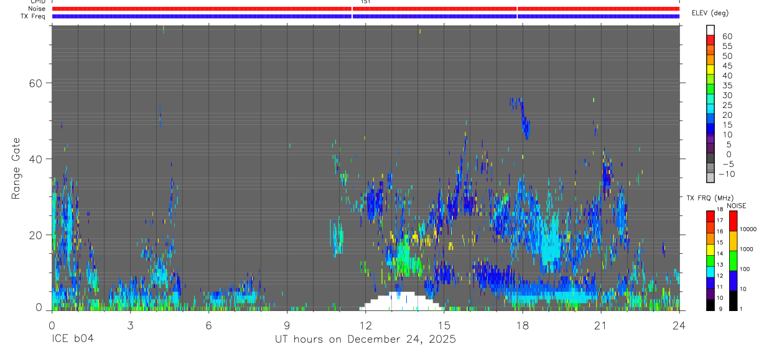Select the 'Noise' label beside the top bars
The height and width of the screenshot is (352, 764).
(37, 9)
